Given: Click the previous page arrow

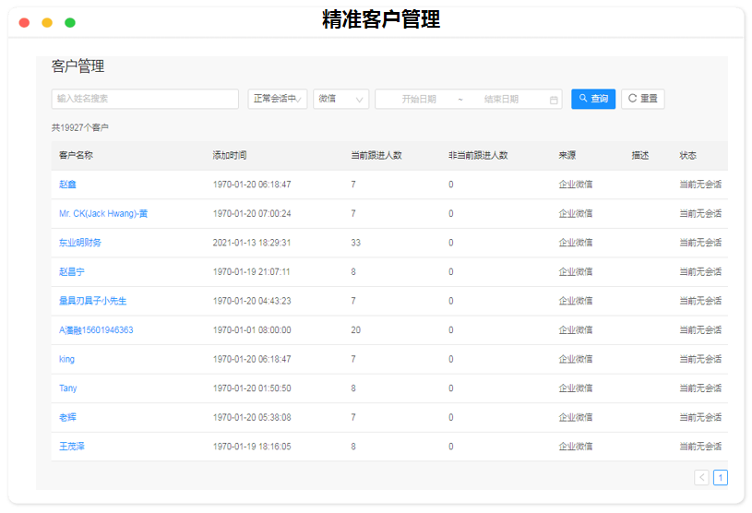Looking at the screenshot, I should coord(701,477).
